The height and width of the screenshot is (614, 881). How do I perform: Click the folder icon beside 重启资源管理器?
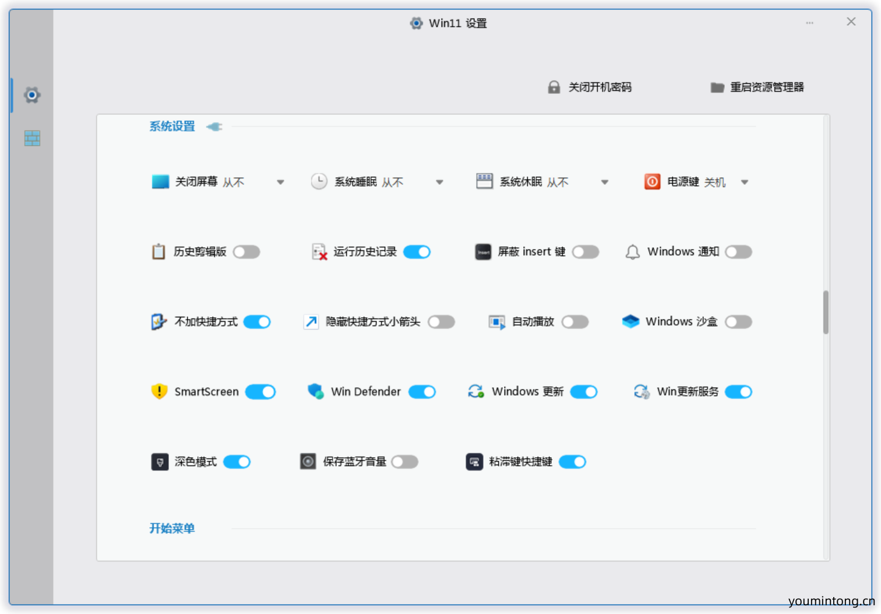717,87
